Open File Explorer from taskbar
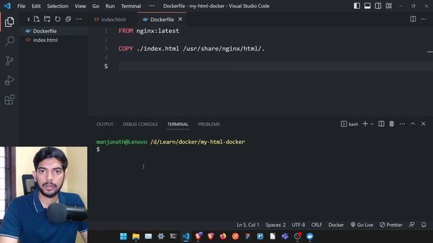The height and width of the screenshot is (243, 433). (x=135, y=236)
